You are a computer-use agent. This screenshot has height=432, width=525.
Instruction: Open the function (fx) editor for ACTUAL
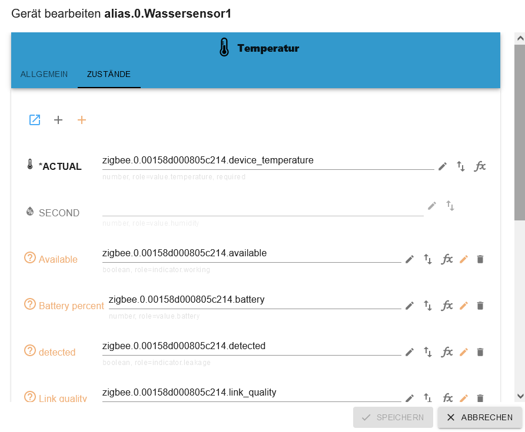(x=480, y=166)
